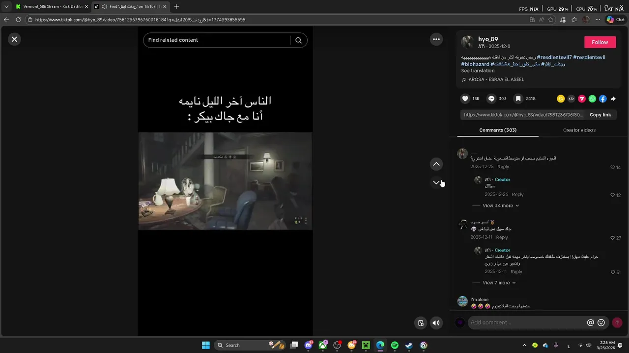Like the comment with 27 likes
Viewport: 629px width, 353px height.
point(613,238)
